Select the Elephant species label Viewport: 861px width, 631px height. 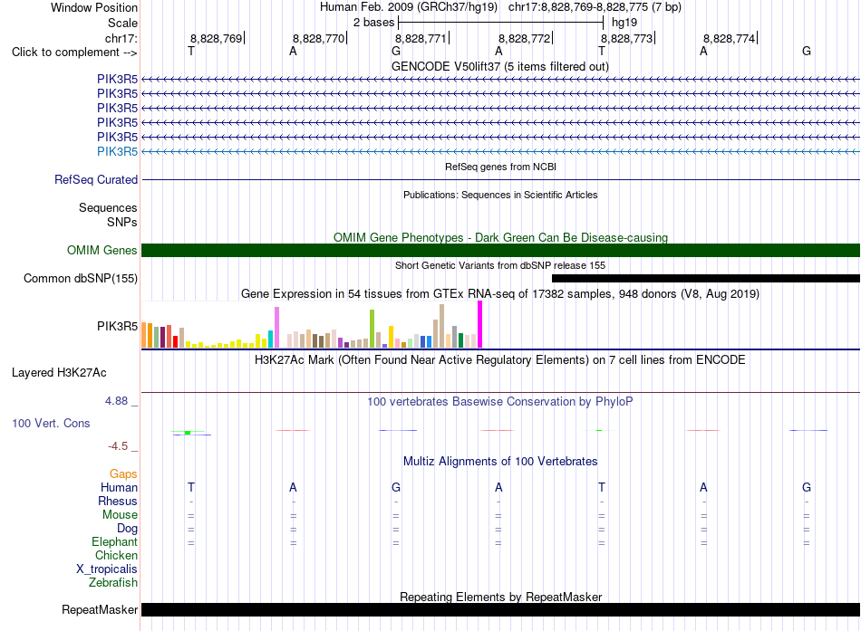click(114, 542)
